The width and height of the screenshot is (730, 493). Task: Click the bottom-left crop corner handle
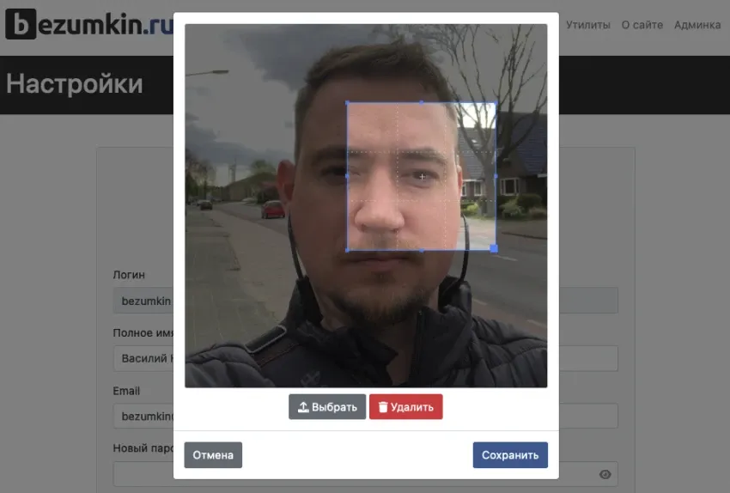tap(347, 250)
